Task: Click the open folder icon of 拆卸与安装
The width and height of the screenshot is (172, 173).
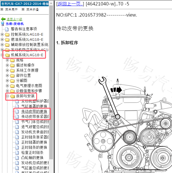Action: click(x=12, y=96)
